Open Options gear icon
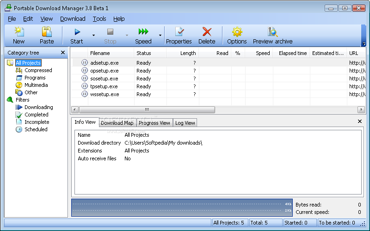 237,32
